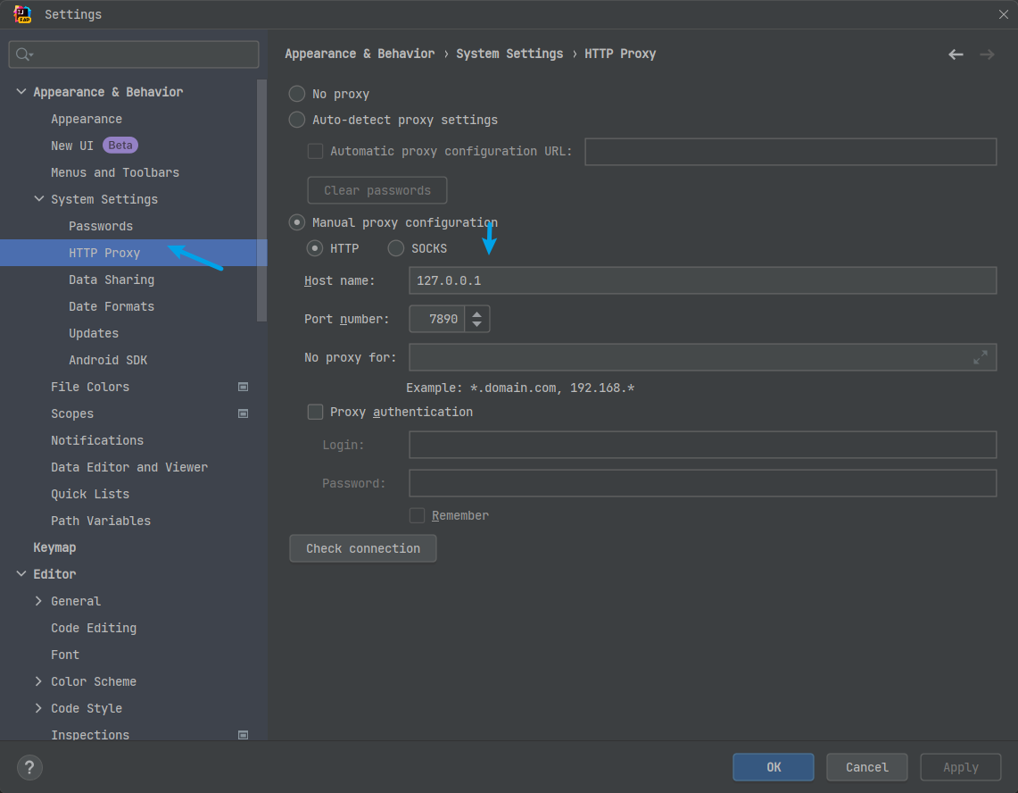Increase the port number with the stepper

coord(477,313)
